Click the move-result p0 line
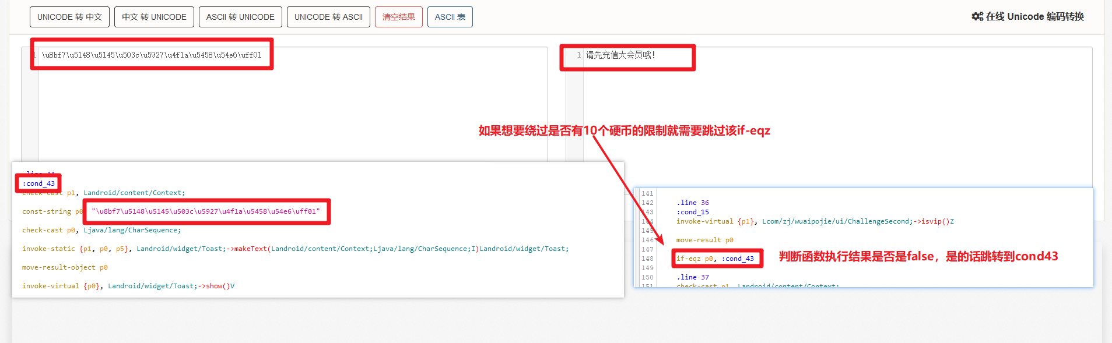This screenshot has width=1112, height=343. [x=704, y=240]
